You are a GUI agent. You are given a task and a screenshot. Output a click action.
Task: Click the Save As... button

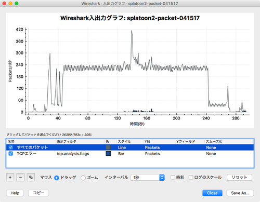click(240, 193)
